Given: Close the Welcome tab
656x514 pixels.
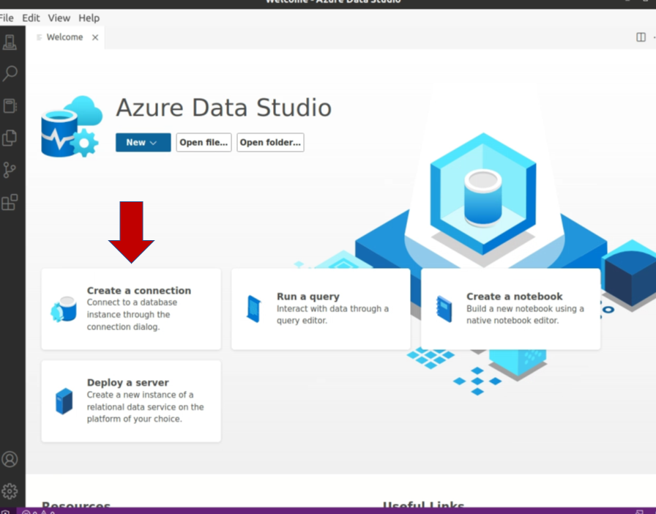Looking at the screenshot, I should [x=95, y=37].
